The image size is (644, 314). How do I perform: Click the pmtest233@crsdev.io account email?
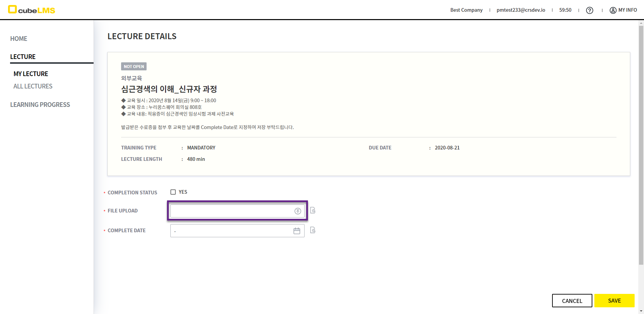pyautogui.click(x=521, y=10)
